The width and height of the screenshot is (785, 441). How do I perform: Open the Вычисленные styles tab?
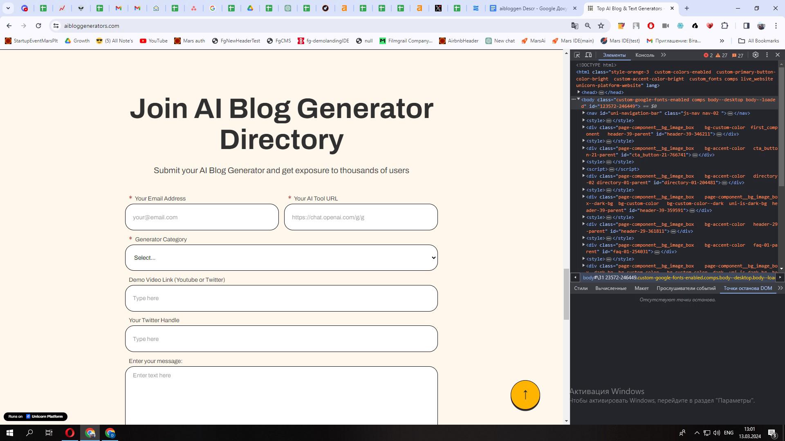[611, 288]
